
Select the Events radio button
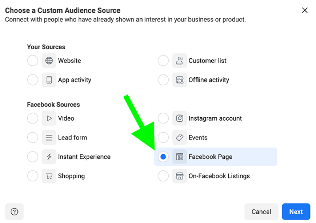point(163,137)
